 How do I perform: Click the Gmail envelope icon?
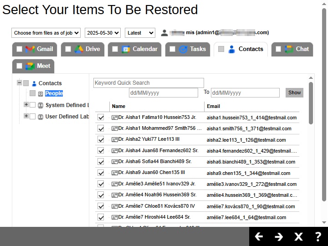(30, 49)
